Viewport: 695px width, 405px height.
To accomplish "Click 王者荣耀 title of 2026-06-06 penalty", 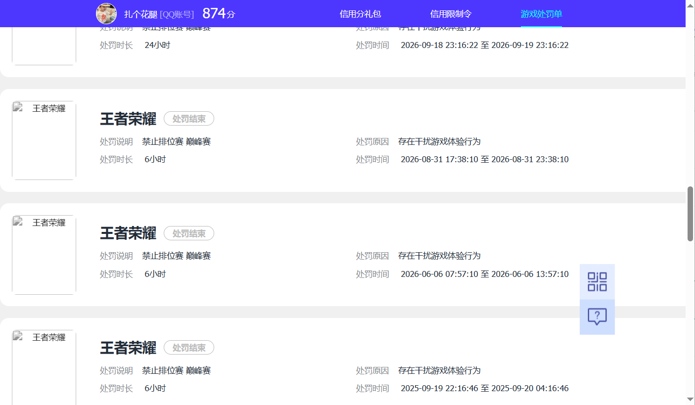I will pos(128,233).
